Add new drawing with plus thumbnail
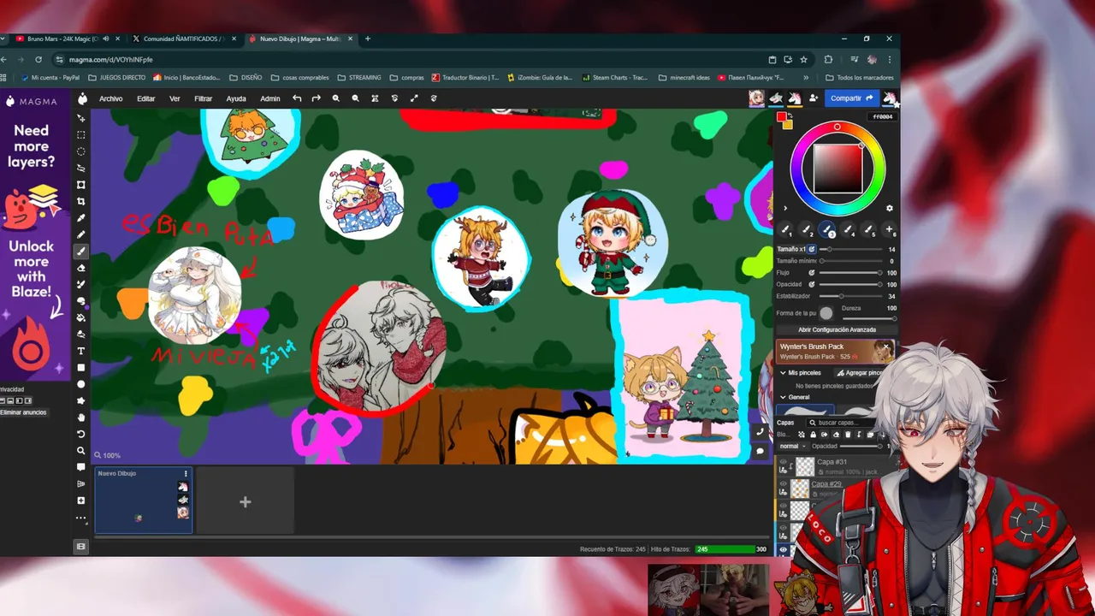The image size is (1095, 616). [245, 501]
